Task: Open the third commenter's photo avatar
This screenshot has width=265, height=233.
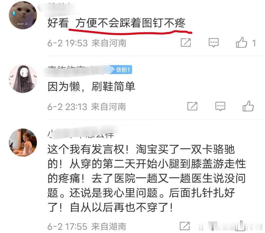Action: (x=23, y=142)
